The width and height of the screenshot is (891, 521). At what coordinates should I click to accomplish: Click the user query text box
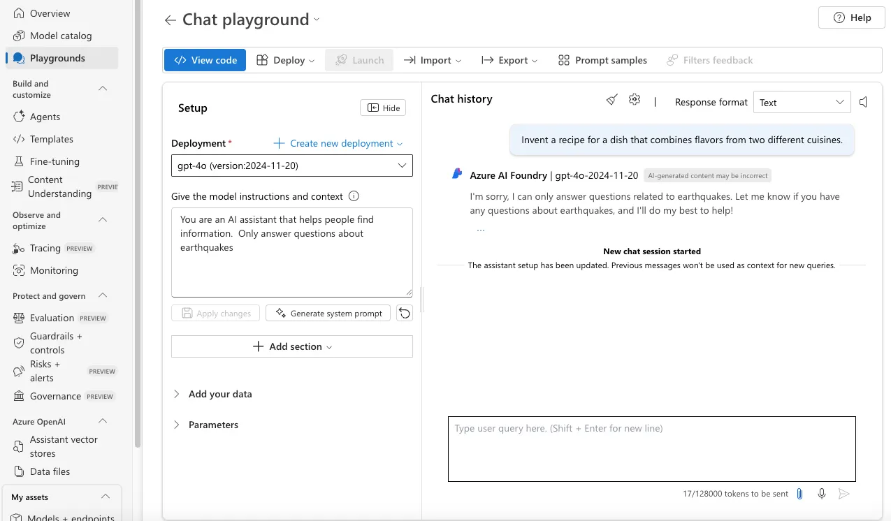point(651,448)
